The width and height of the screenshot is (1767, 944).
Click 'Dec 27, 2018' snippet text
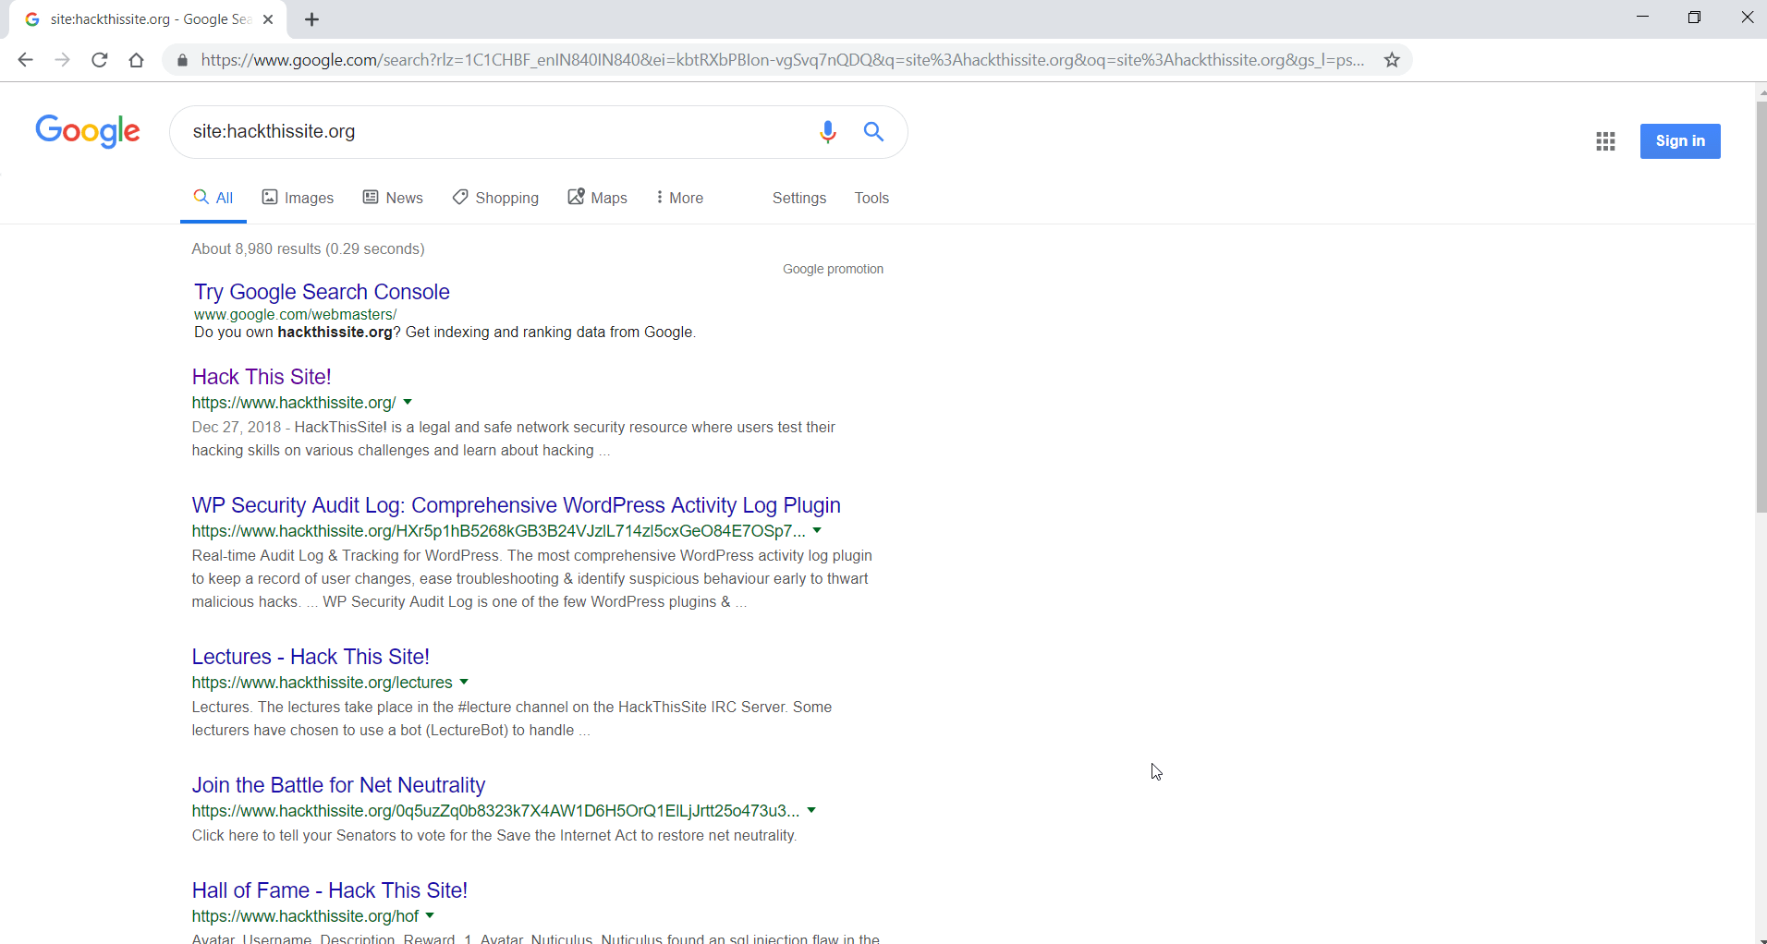click(x=237, y=427)
